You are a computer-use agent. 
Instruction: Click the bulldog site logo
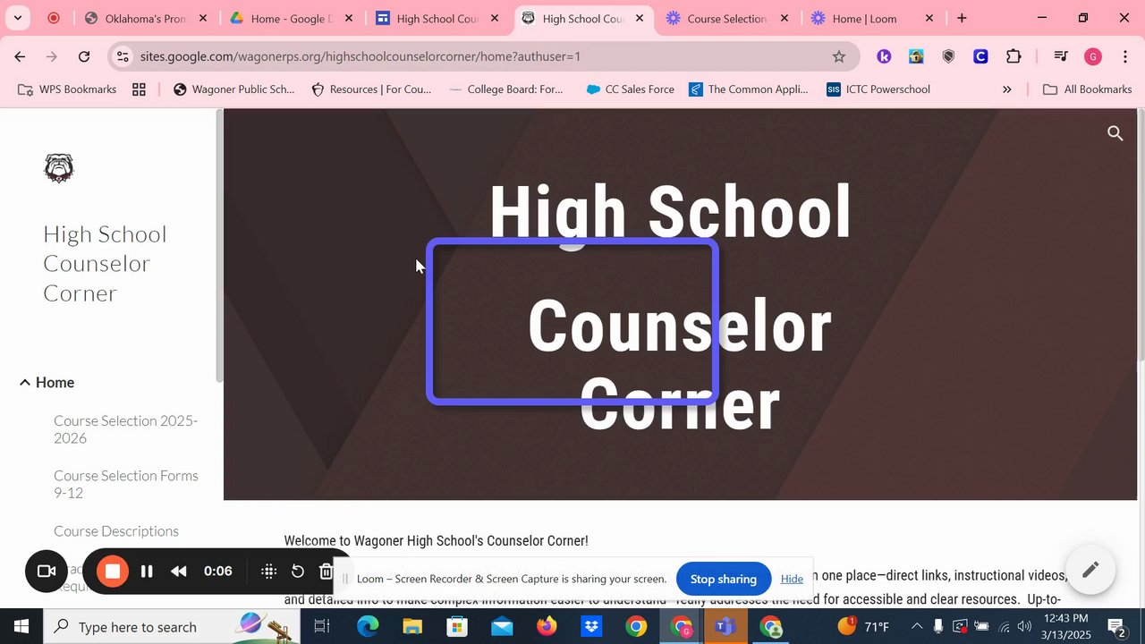point(59,167)
